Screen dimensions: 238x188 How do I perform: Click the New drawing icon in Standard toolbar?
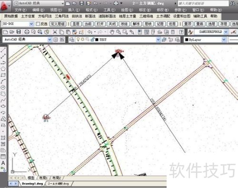coord(5,32)
